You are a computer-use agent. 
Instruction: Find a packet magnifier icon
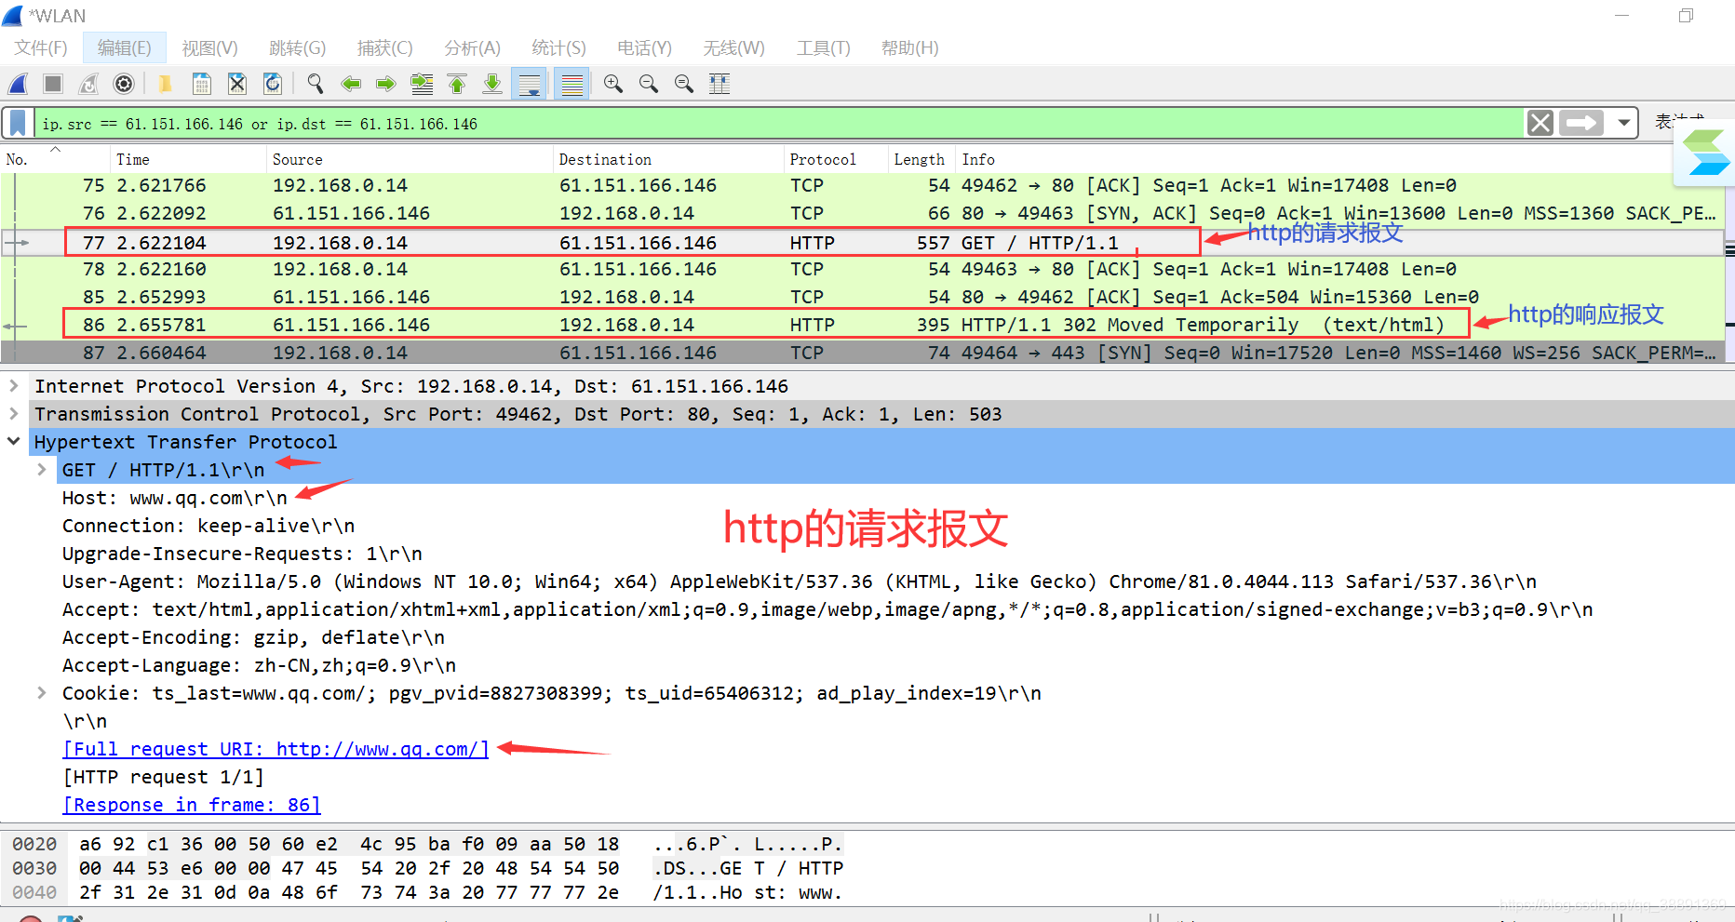point(316,84)
